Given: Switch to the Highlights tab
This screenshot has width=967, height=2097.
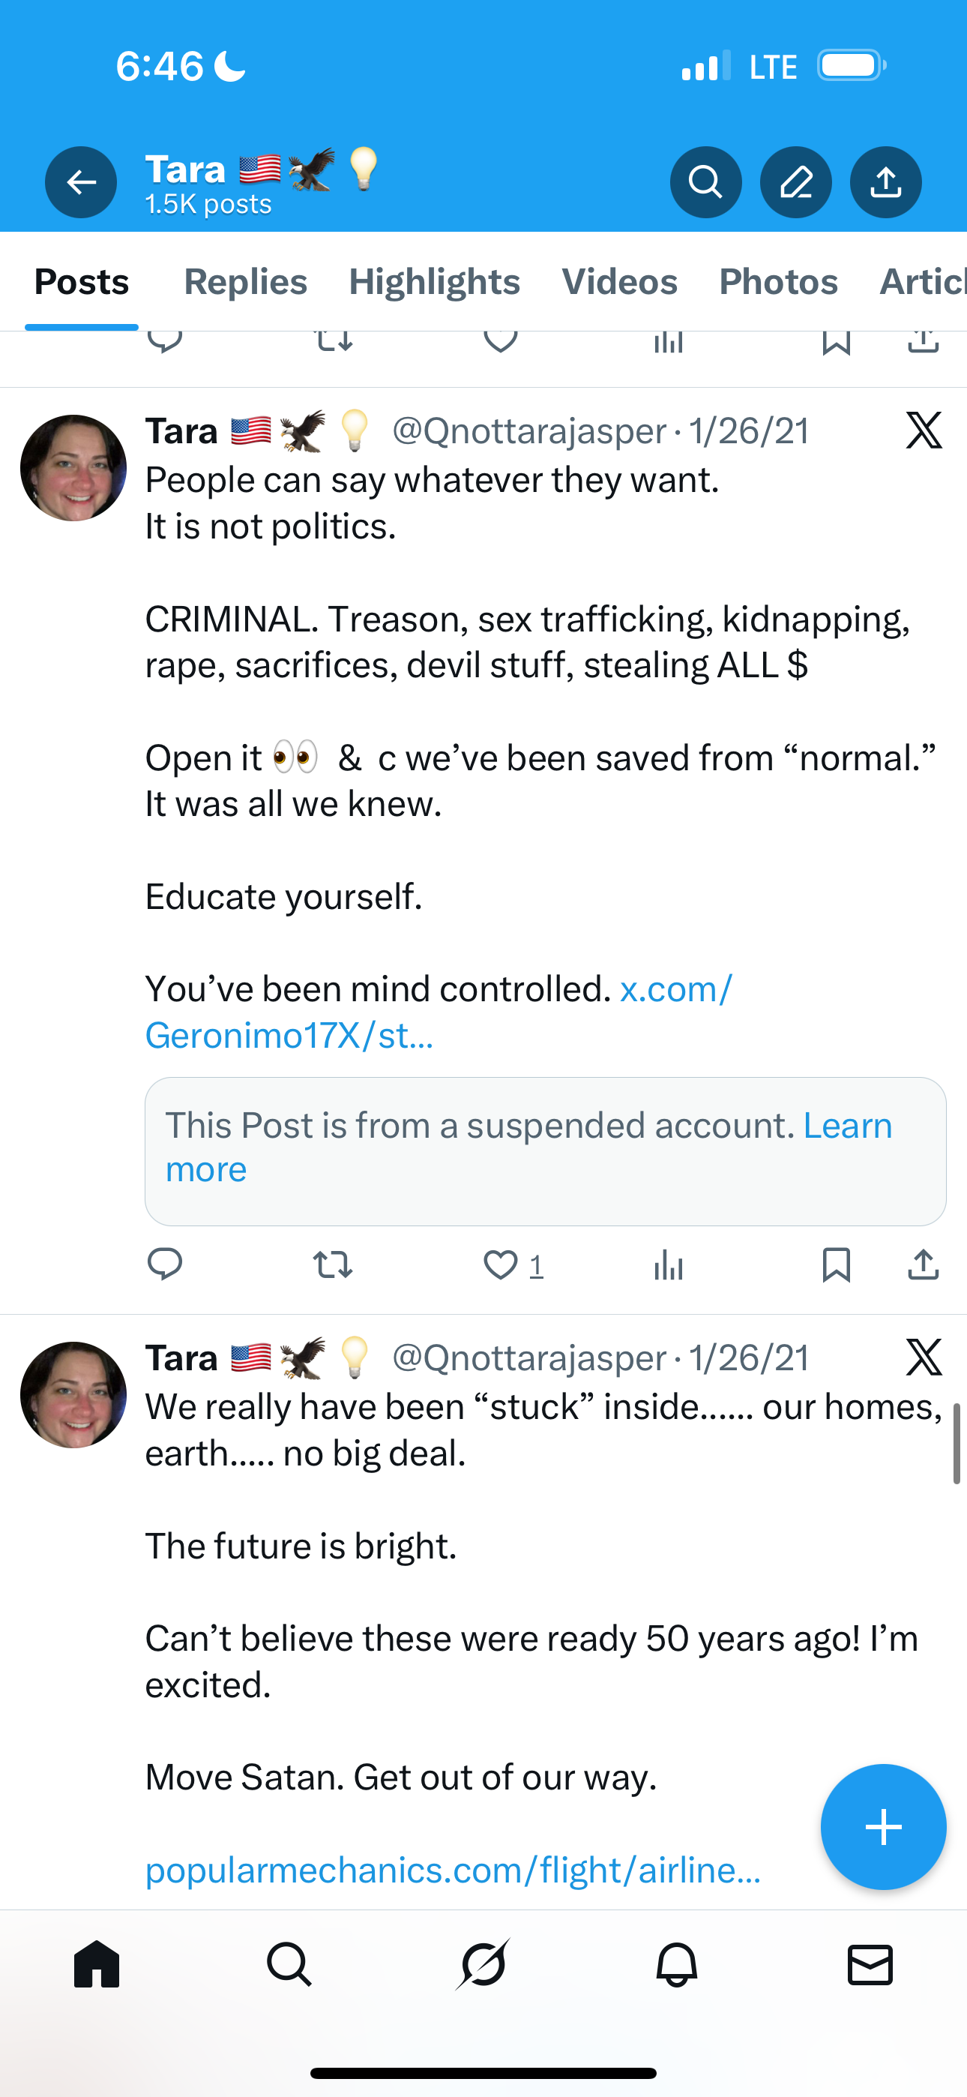Looking at the screenshot, I should tap(434, 282).
